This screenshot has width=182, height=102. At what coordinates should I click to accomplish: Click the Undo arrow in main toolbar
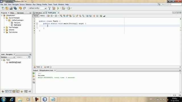(x=20, y=8)
